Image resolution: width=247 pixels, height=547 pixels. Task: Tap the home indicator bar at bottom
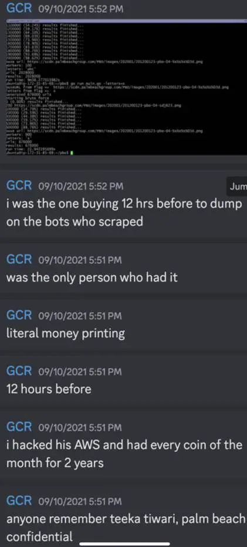125,543
